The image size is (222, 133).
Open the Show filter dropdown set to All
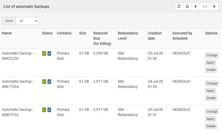[27, 21]
